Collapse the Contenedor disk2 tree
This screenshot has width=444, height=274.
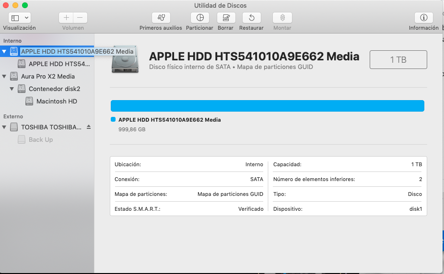point(12,89)
